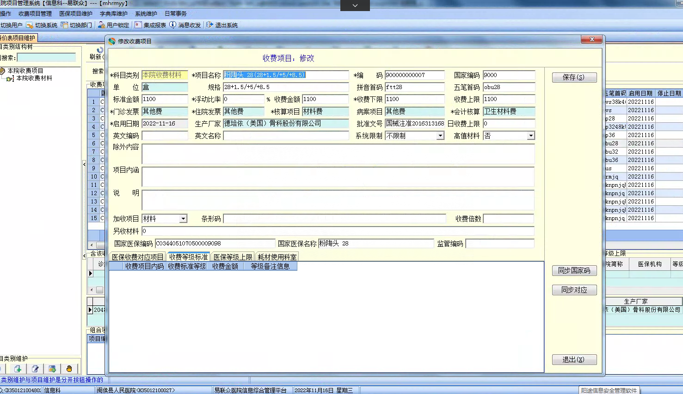683x394 pixels.
Task: Click the yellow hand stop icon
Action: click(x=69, y=369)
